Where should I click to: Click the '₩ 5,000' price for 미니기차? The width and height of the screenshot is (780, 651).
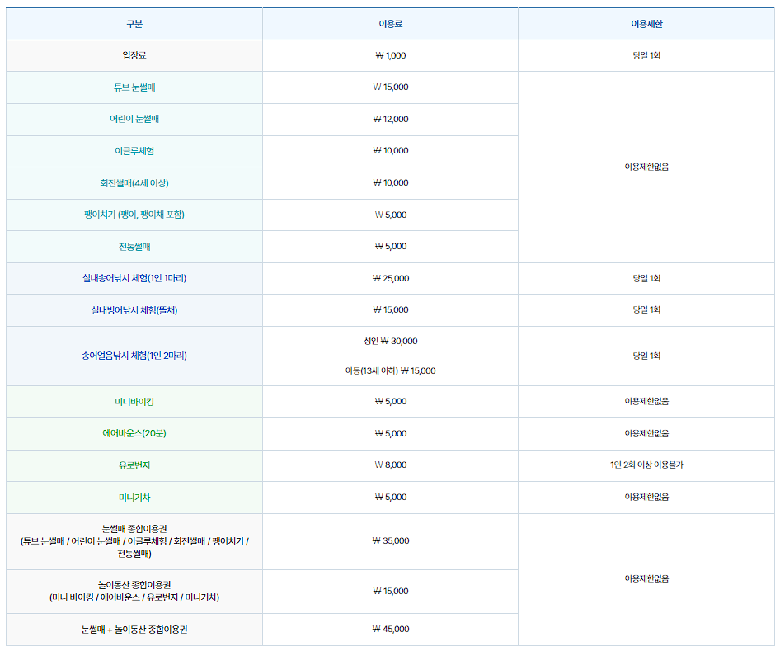[x=391, y=497]
